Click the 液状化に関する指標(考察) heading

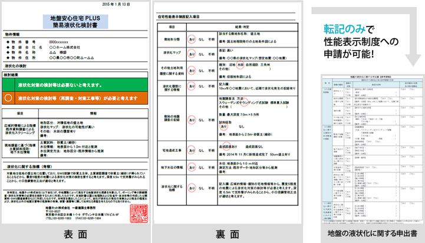coord(29,167)
